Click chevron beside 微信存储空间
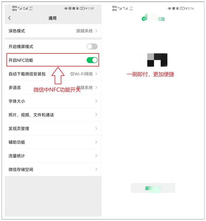This screenshot has width=206, height=221. [x=96, y=169]
